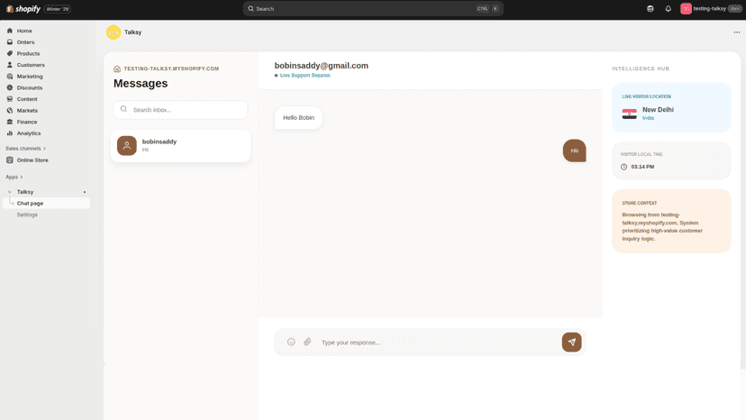The height and width of the screenshot is (420, 746).
Task: Click the magnifier icon in Search inbox
Action: (x=123, y=109)
